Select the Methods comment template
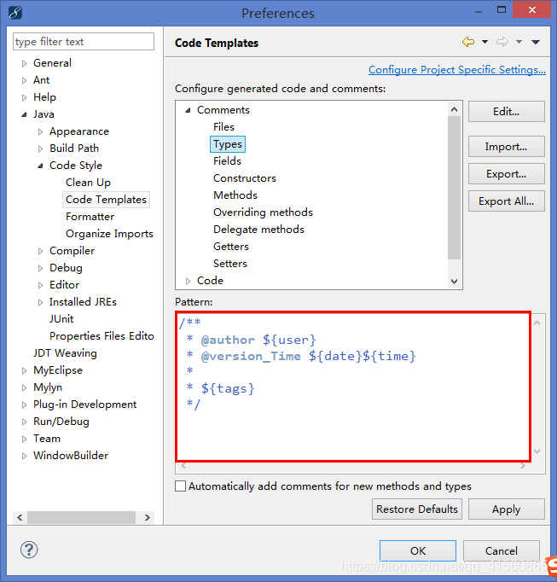The image size is (557, 582). pos(235,195)
